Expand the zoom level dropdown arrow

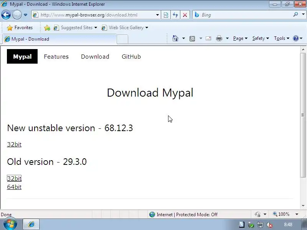click(297, 214)
